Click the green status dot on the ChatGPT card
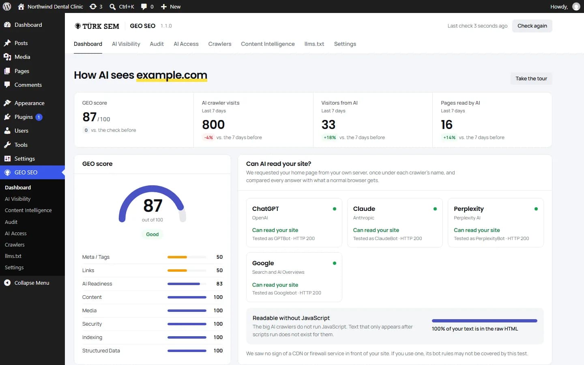The height and width of the screenshot is (365, 584). click(x=335, y=209)
